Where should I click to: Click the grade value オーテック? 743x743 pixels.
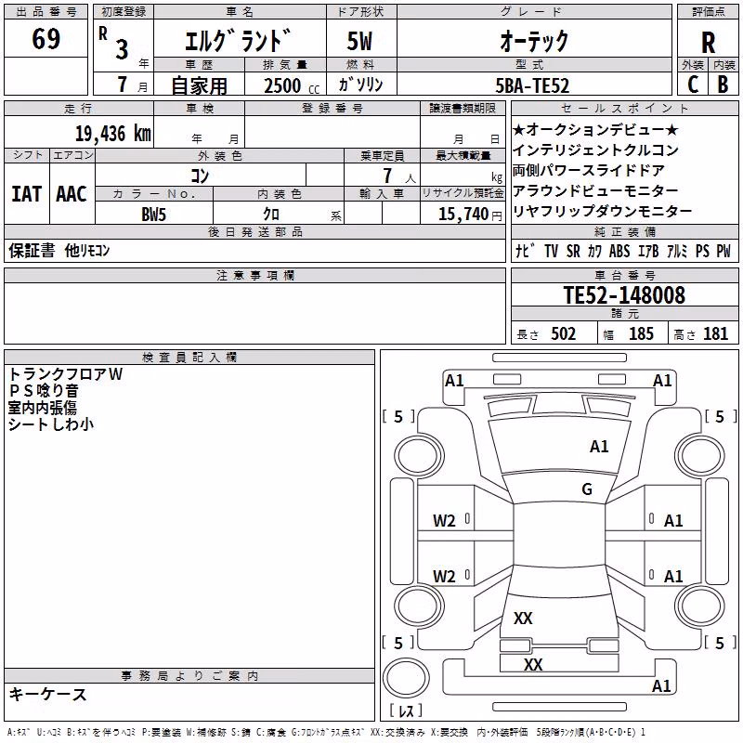point(534,41)
